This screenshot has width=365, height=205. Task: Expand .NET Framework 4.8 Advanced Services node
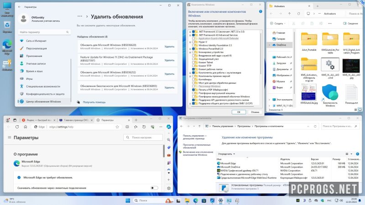(190, 35)
